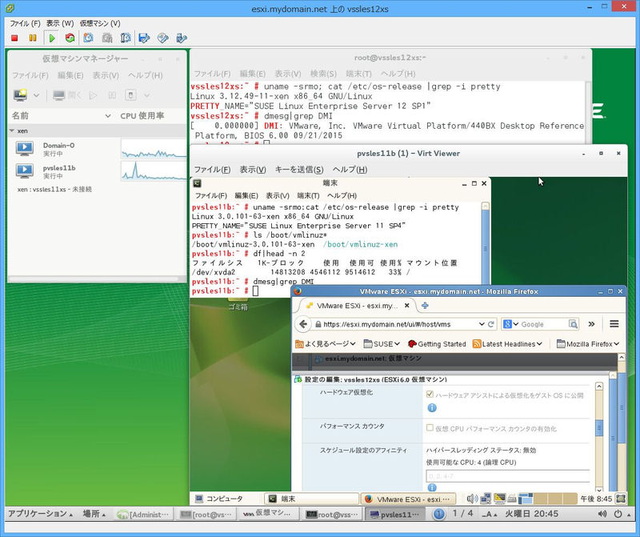The width and height of the screenshot is (640, 537).
Task: Open ヘルプ(H) menu in Virtual Machine Manager
Action: coord(146,75)
